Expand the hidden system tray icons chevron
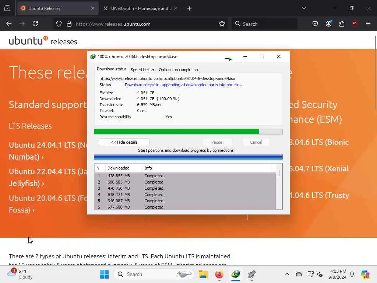 coord(287,274)
